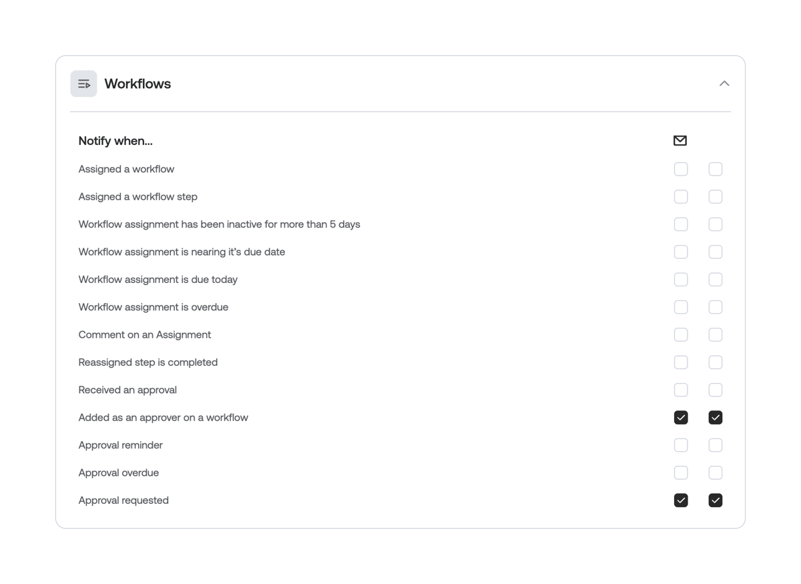Check second column checkbox for Reassigned step is completed
This screenshot has width=801, height=584.
(715, 362)
